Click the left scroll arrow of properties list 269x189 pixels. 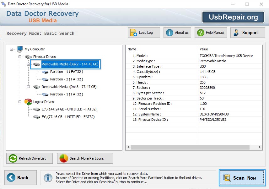(x=128, y=147)
